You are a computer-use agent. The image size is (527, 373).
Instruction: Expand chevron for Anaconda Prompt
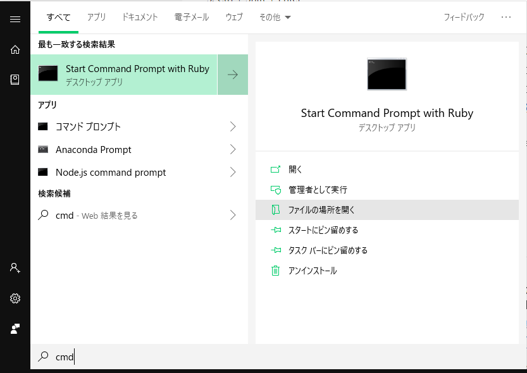(x=233, y=149)
